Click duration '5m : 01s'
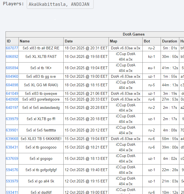The image size is (184, 194). click(x=170, y=48)
